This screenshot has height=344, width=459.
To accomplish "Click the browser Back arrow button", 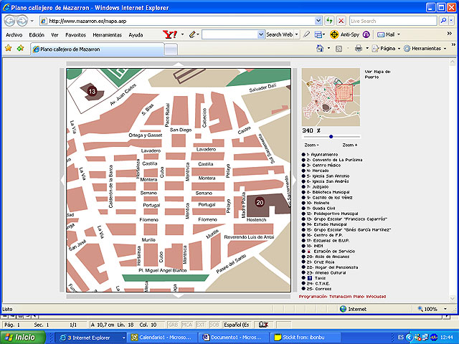I will click(x=9, y=21).
